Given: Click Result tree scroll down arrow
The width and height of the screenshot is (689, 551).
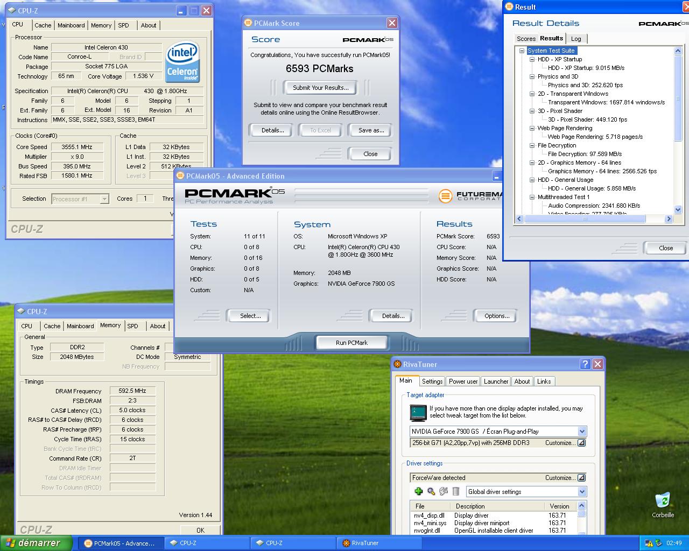Looking at the screenshot, I should pos(678,210).
